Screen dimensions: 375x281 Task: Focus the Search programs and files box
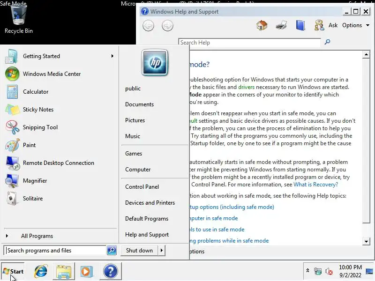(55, 250)
